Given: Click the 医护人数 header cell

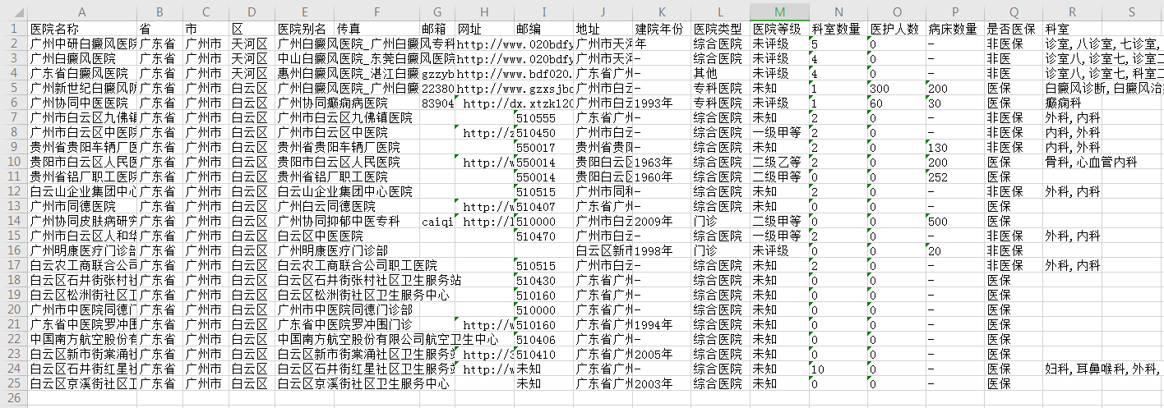Looking at the screenshot, I should click(x=896, y=29).
